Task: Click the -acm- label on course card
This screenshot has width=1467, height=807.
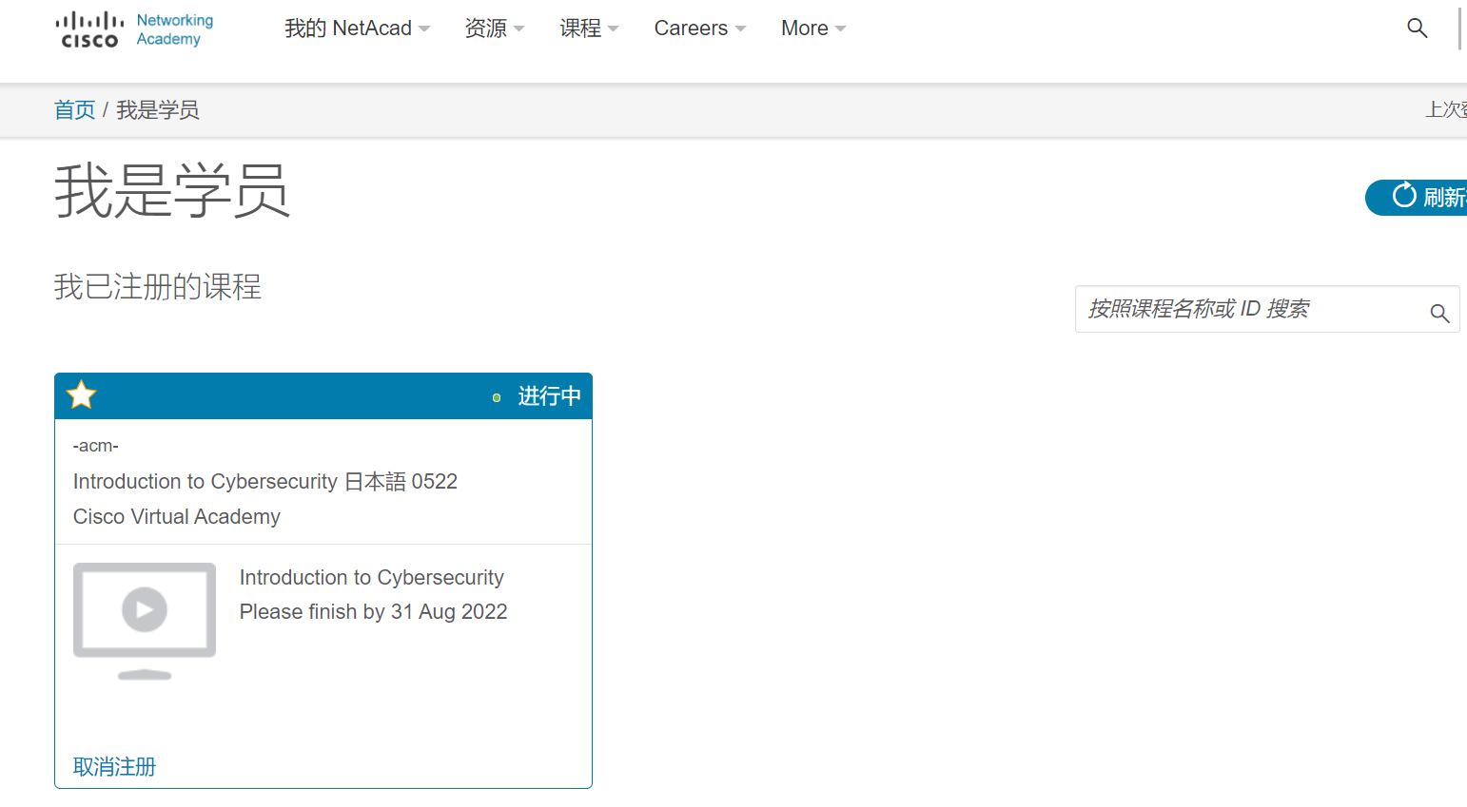Action: point(96,446)
